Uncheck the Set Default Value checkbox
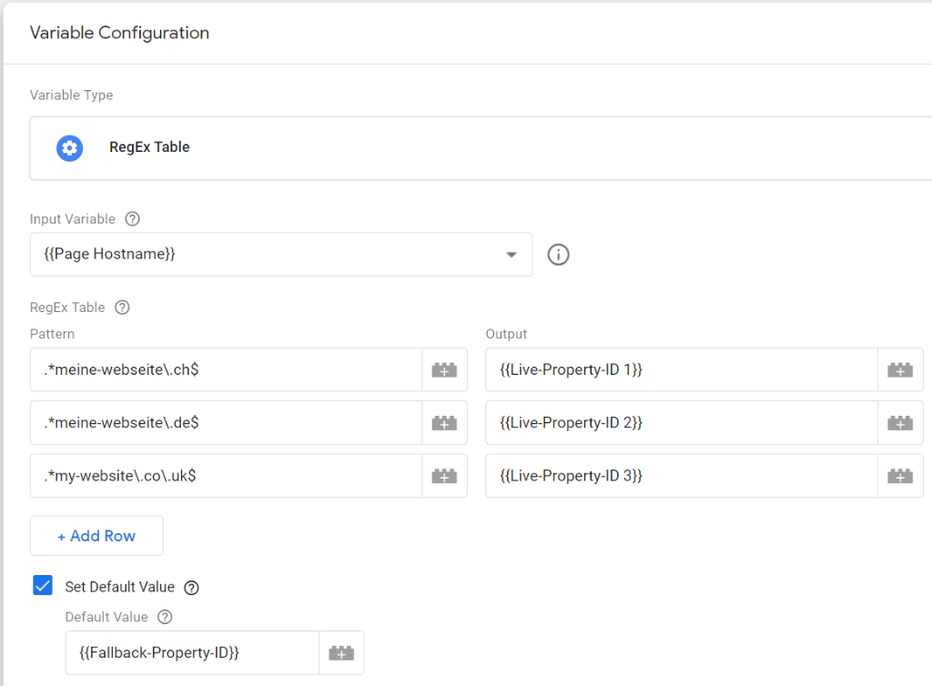The width and height of the screenshot is (932, 686). tap(43, 586)
